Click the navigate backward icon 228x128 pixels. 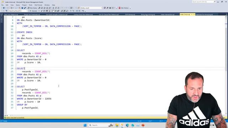(x=4, y=8)
